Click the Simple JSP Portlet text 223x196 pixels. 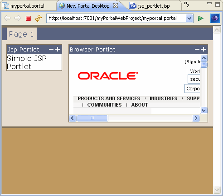27,62
